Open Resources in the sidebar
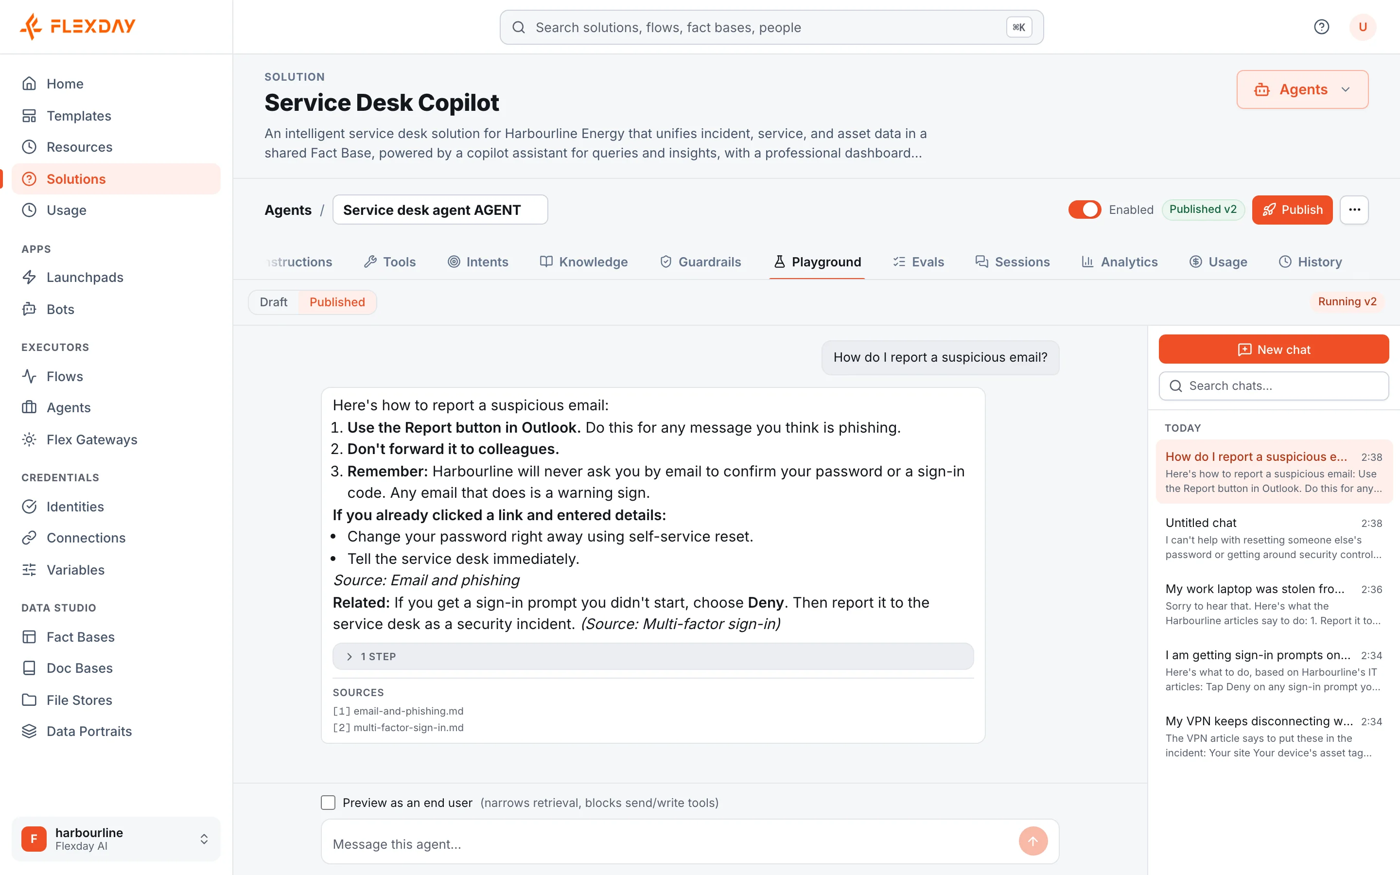Viewport: 1400px width, 875px height. pyautogui.click(x=116, y=147)
